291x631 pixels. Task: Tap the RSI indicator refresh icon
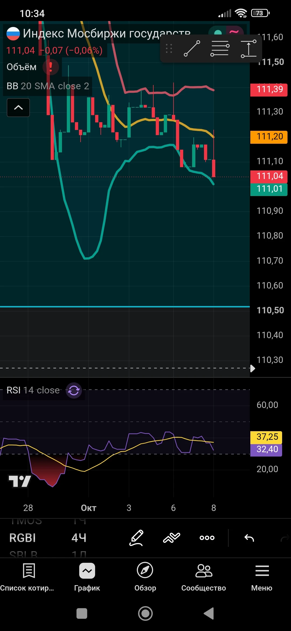pyautogui.click(x=74, y=390)
